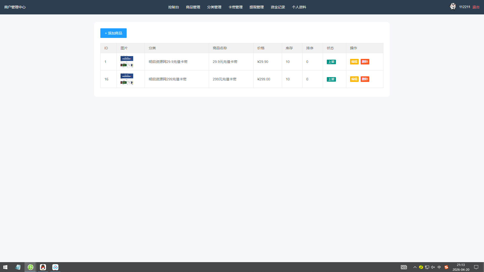Edit the 29.9元充值卡密 product
This screenshot has height=272, width=484.
(354, 62)
